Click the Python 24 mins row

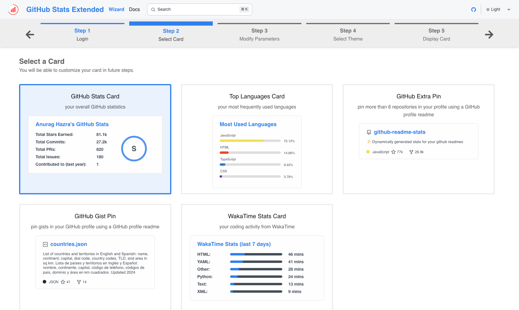pyautogui.click(x=250, y=277)
